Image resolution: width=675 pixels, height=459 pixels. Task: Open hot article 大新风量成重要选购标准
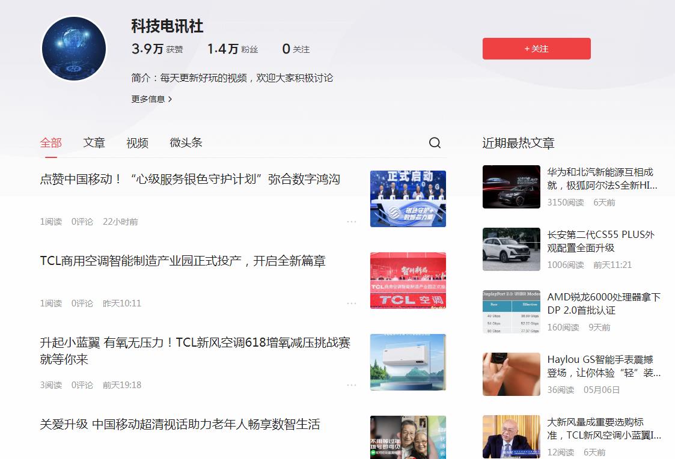point(603,428)
